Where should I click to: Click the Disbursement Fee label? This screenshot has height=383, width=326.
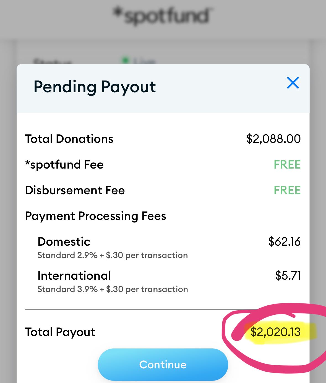[75, 190]
